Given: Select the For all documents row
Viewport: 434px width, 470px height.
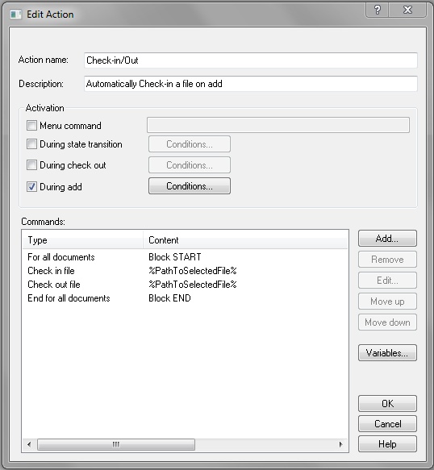Looking at the screenshot, I should click(x=185, y=257).
